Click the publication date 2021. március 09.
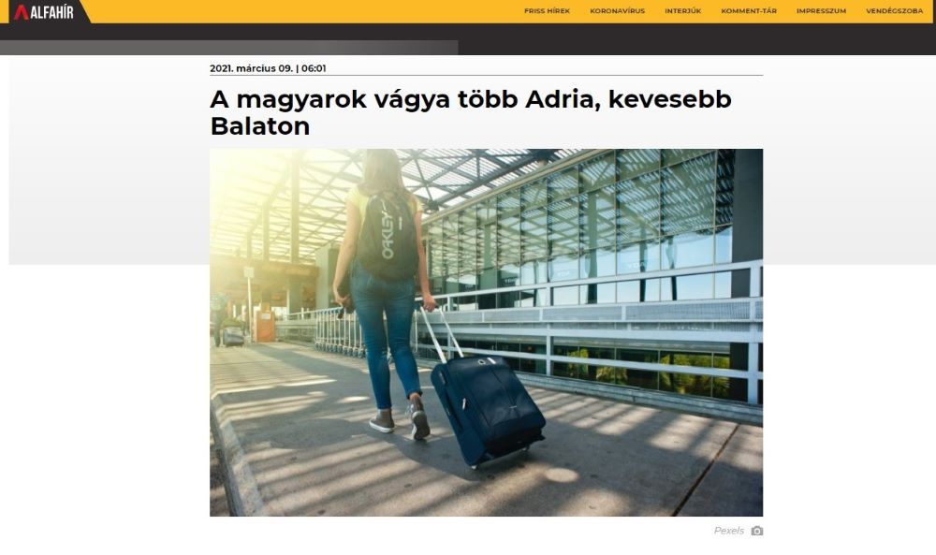The image size is (936, 555). (251, 68)
